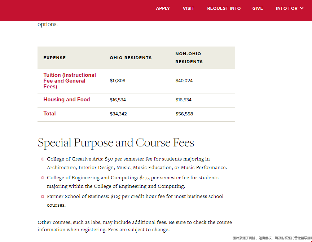Select the $56,558 non-Ohio total cell
Screen dimensions: 312x242
(184, 114)
